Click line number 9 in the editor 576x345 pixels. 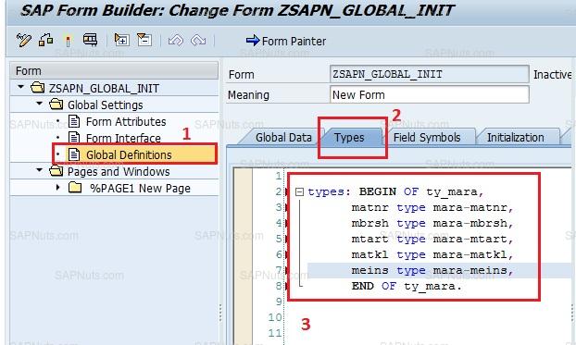tap(279, 302)
